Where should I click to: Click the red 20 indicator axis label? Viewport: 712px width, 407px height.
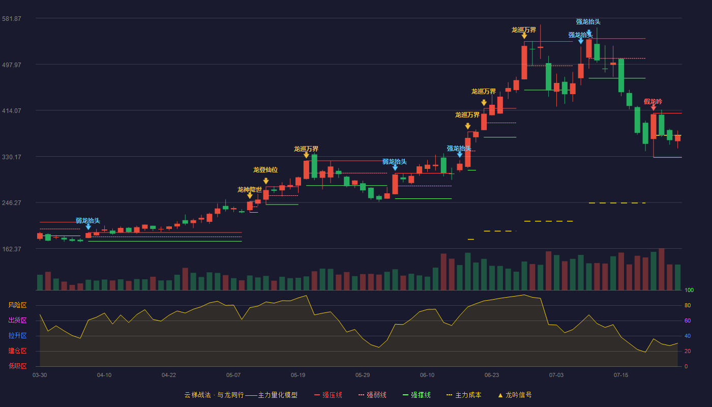tap(688, 351)
